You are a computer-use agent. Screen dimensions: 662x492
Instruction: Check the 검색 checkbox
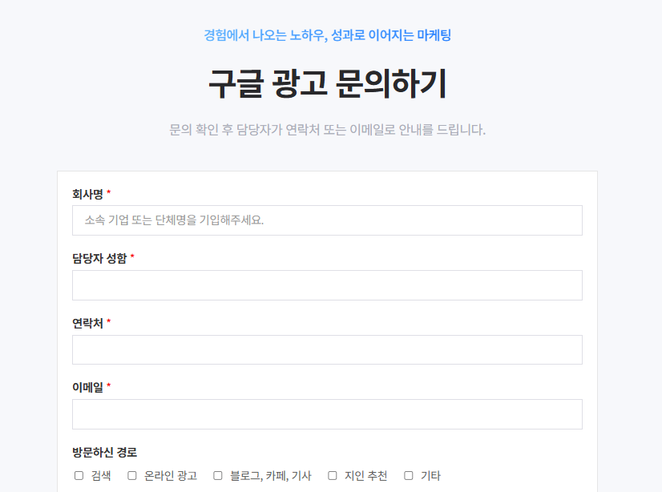click(79, 475)
